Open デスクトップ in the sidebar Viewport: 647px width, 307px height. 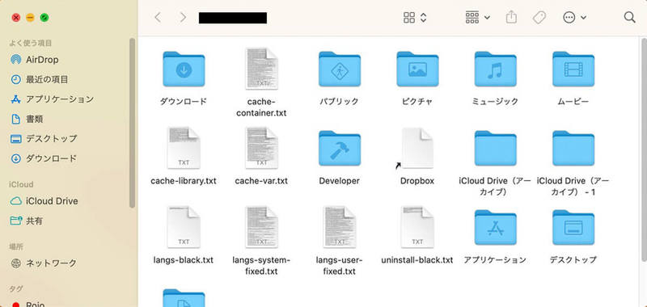coord(44,138)
